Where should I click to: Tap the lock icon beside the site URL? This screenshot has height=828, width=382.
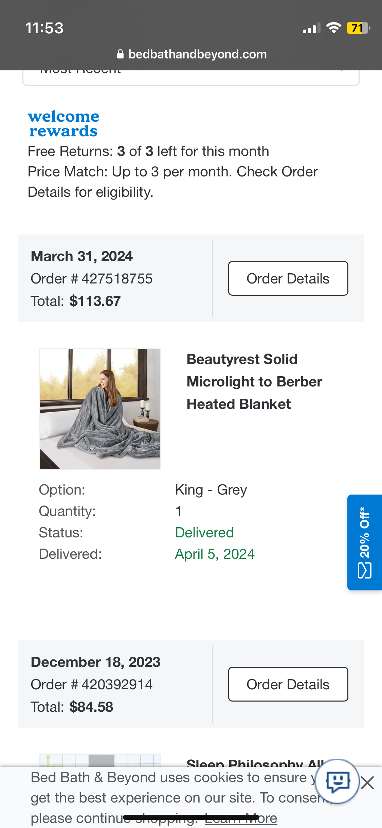pos(120,54)
